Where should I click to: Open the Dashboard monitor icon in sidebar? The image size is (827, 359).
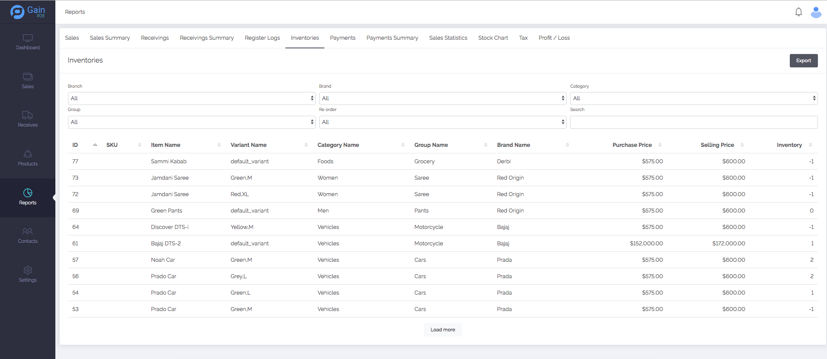click(28, 38)
